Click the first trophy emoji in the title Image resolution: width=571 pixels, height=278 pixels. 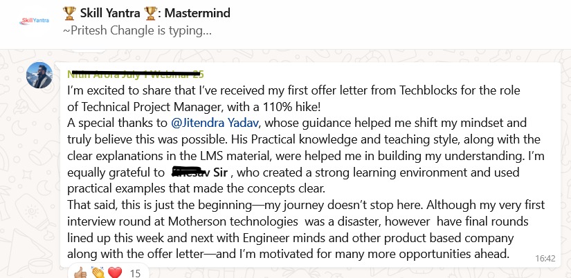[x=69, y=13]
